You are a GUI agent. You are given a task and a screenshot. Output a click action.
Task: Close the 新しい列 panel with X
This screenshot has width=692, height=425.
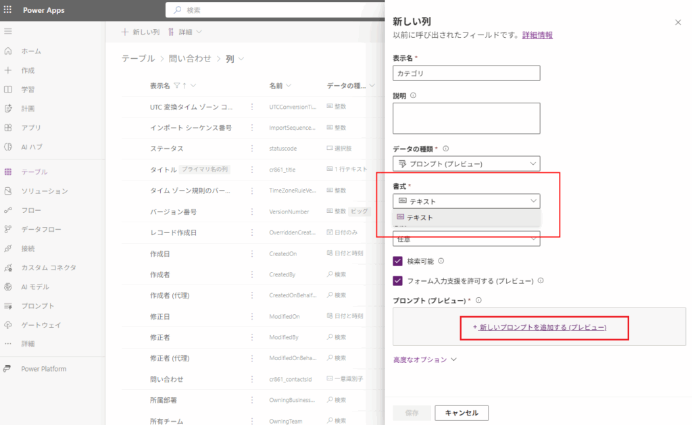[x=678, y=22]
